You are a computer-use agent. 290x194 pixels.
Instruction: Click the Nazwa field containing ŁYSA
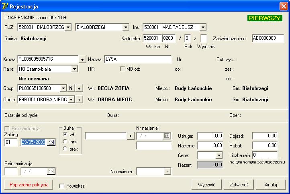click(138, 59)
